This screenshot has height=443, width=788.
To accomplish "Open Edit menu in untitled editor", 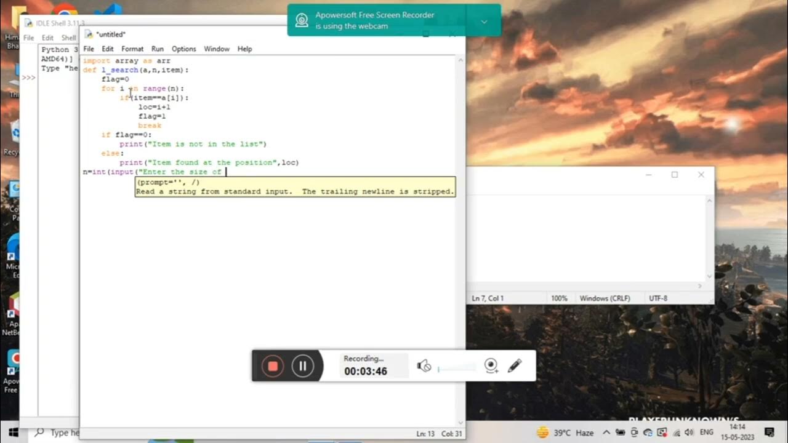I will point(108,49).
